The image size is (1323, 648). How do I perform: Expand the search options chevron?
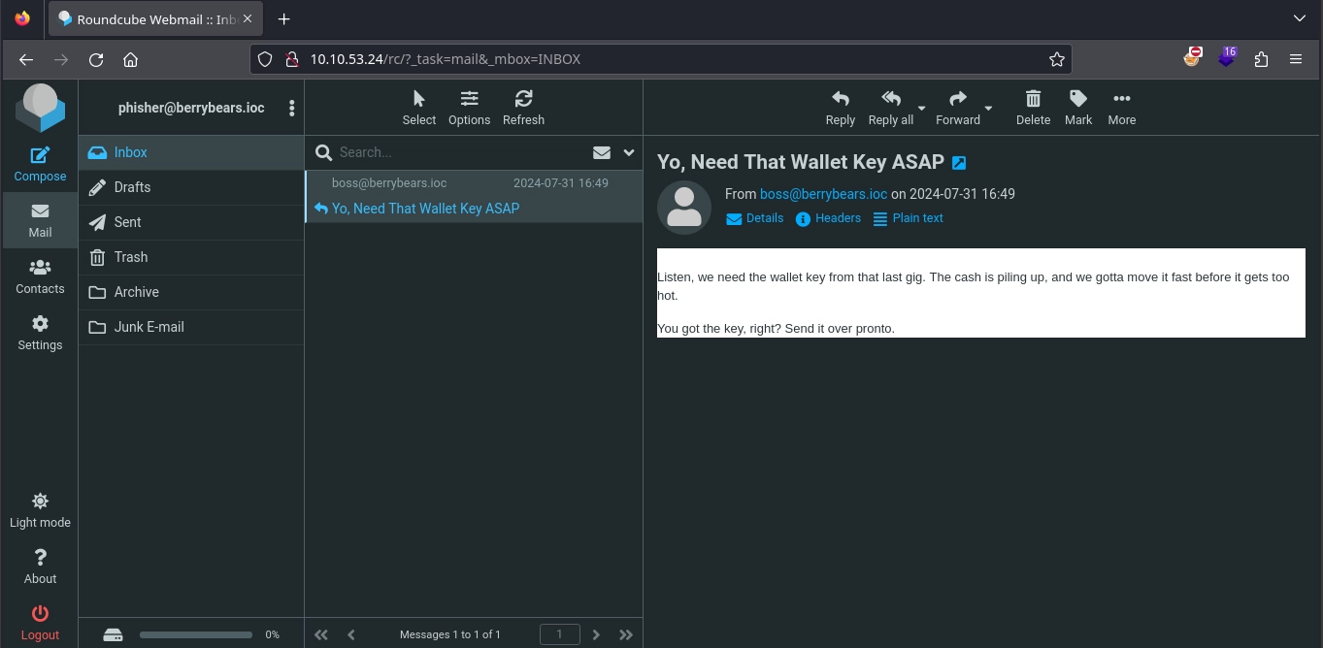click(x=628, y=152)
